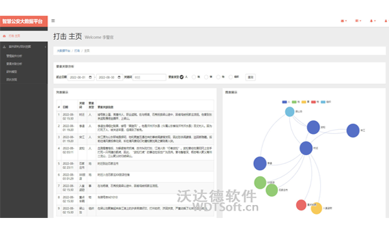Click the query button next to radio options
This screenshot has width=389, height=246.
[250, 77]
